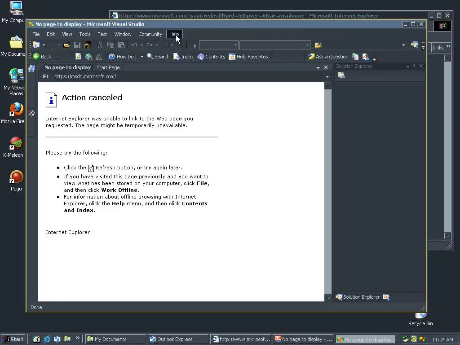Open the Help menu

click(174, 34)
